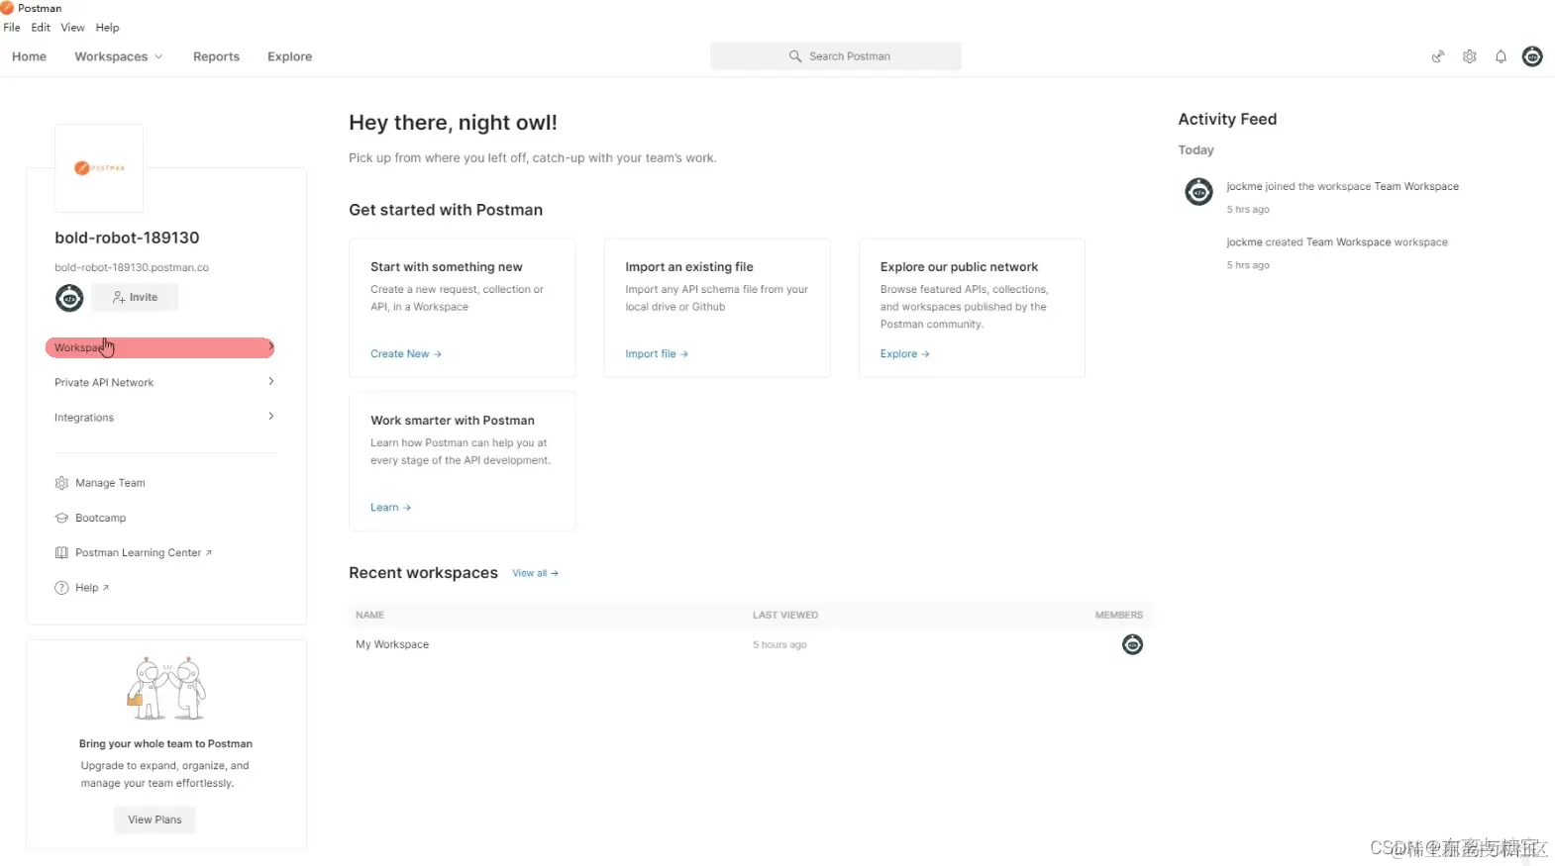Click the Learn link
1555x866 pixels.
coord(390,507)
